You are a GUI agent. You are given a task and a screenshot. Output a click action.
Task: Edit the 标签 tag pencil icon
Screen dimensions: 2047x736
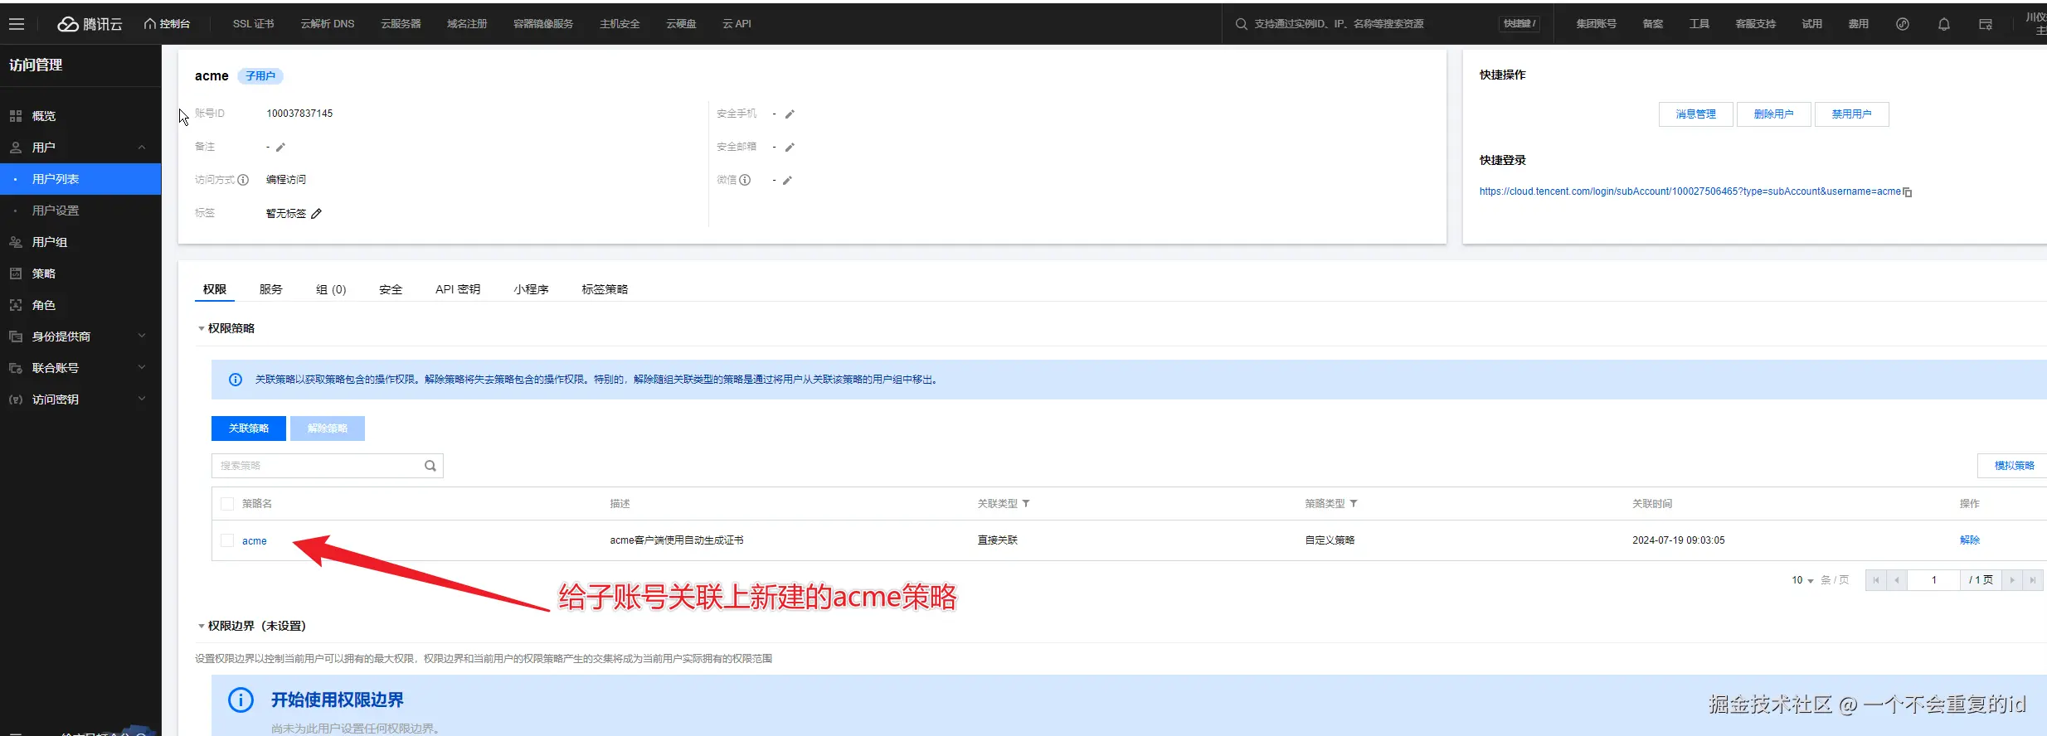pyautogui.click(x=316, y=214)
